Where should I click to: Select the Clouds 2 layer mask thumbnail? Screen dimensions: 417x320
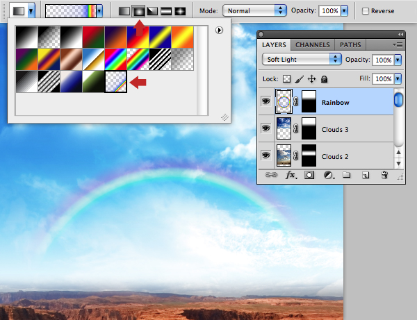pyautogui.click(x=309, y=155)
